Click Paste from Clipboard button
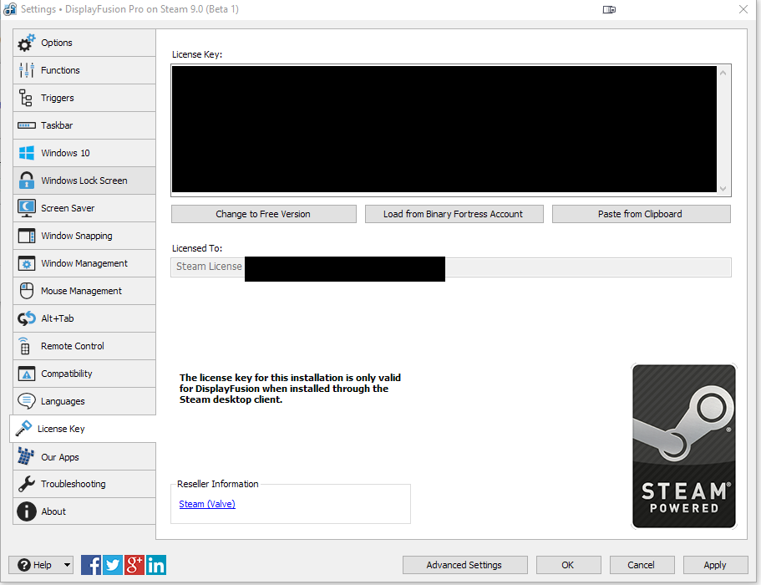Screen dimensions: 761x585 (641, 214)
